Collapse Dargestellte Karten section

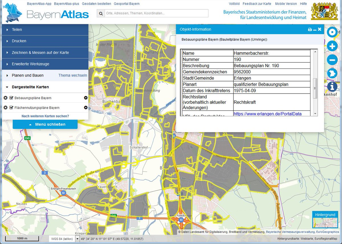[30, 87]
